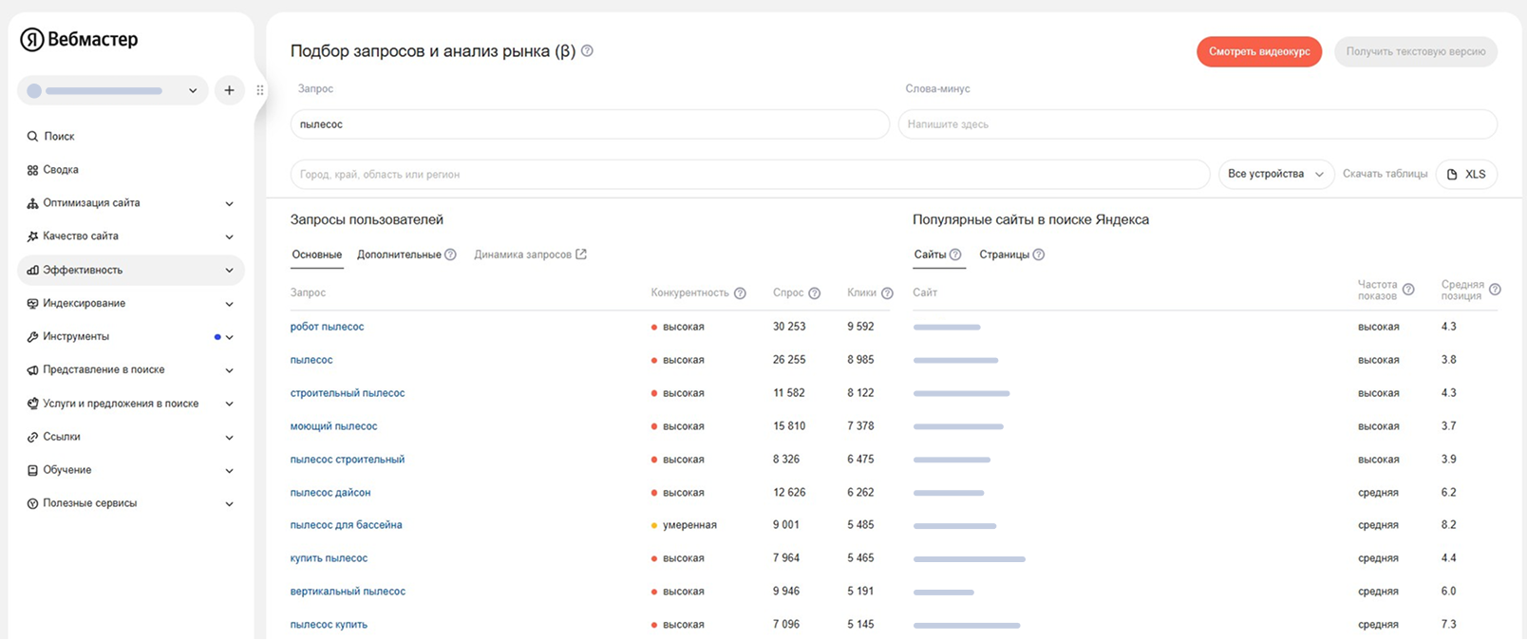Screen dimensions: 1527x640
Task: Open the site selector dropdown
Action: pyautogui.click(x=112, y=90)
